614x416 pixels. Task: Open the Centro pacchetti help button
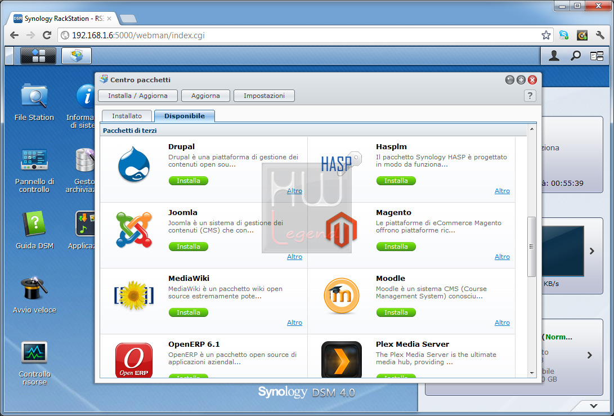pyautogui.click(x=530, y=96)
